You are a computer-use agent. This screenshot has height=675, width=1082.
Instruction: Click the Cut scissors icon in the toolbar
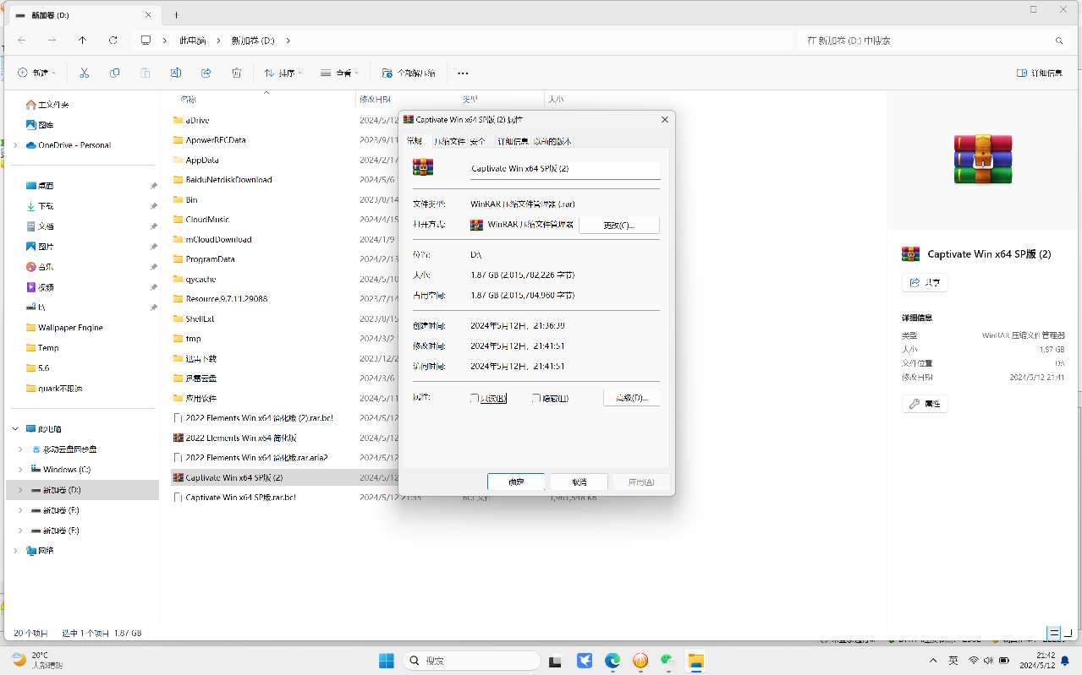click(84, 73)
